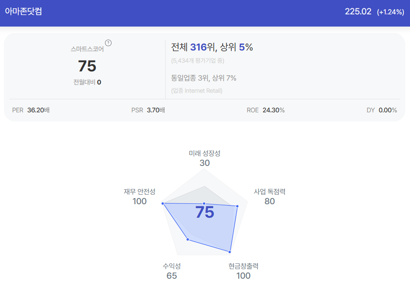Click the 전월대비 0 change indicator
The image size is (410, 290).
(x=87, y=82)
